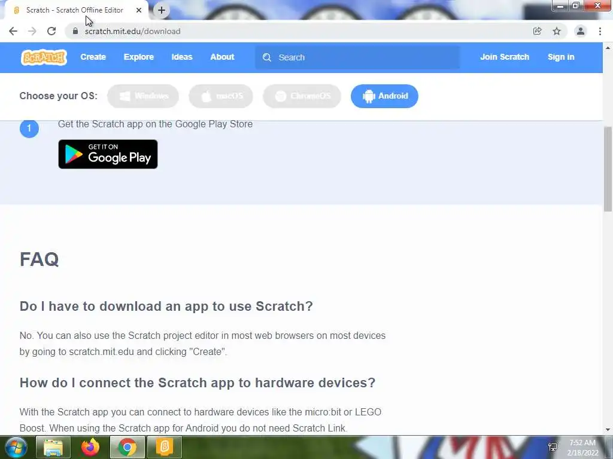This screenshot has height=459, width=613.
Task: Go back to the previous page
Action: tap(13, 31)
